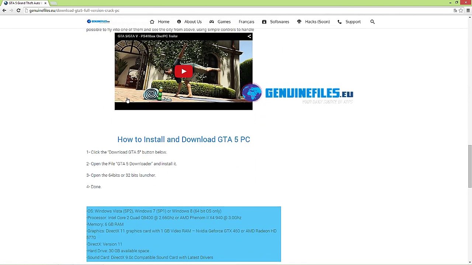Click the 'DirectX: Version 11' line
The width and height of the screenshot is (472, 265).
[104, 244]
